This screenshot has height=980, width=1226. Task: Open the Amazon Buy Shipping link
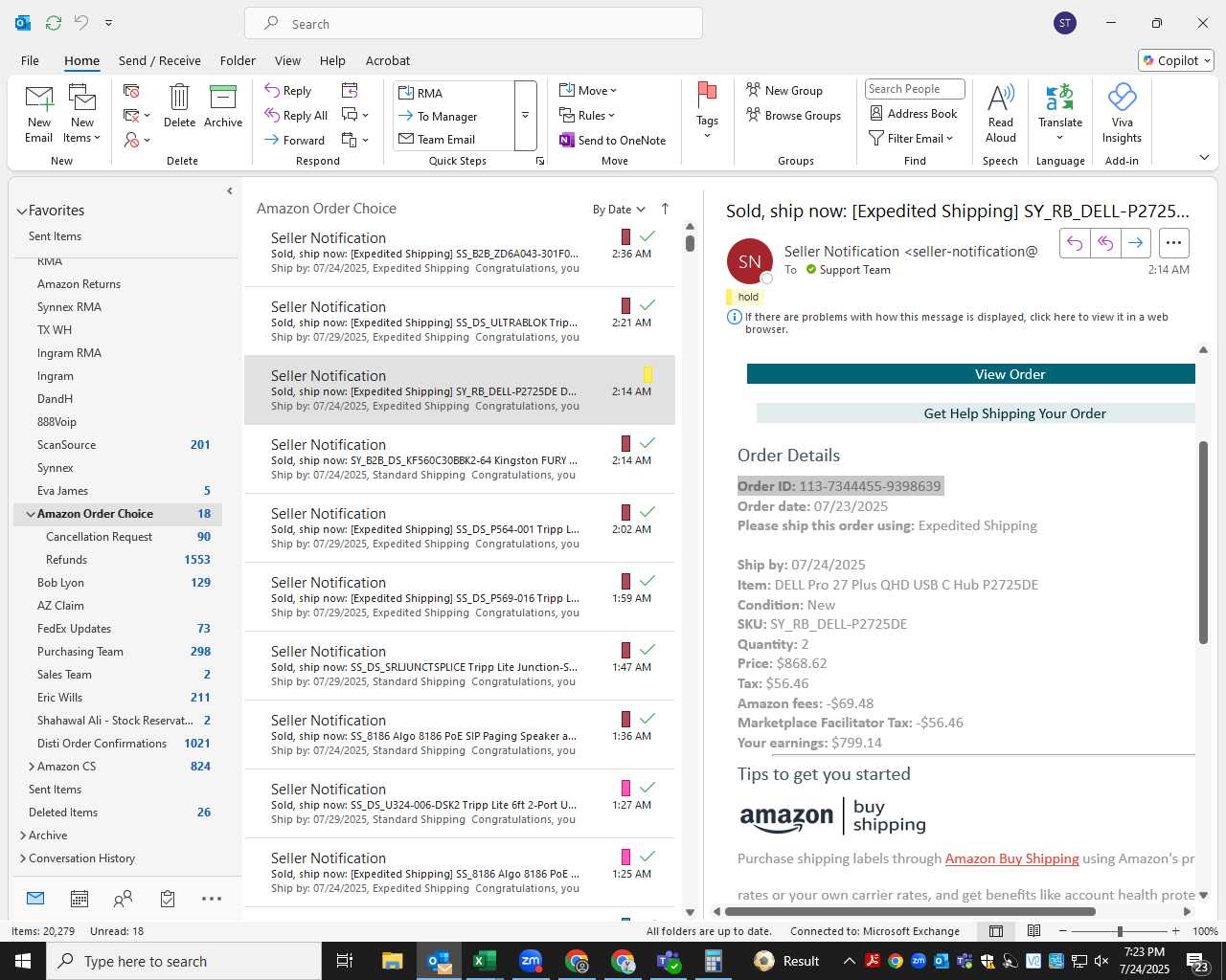(x=1011, y=858)
